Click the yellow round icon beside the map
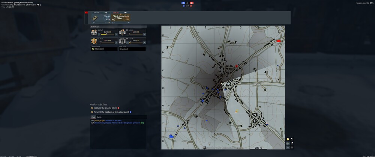 (288, 139)
